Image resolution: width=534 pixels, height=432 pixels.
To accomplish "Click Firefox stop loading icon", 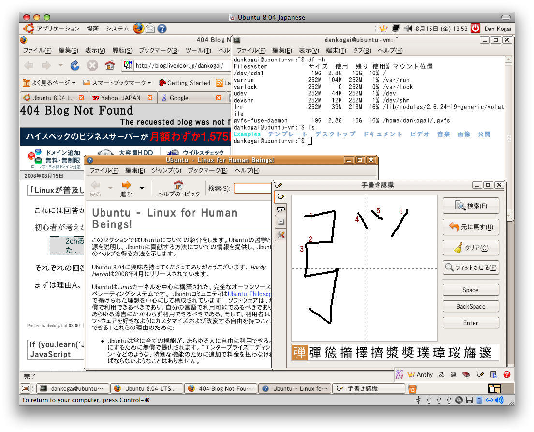I will pyautogui.click(x=92, y=65).
